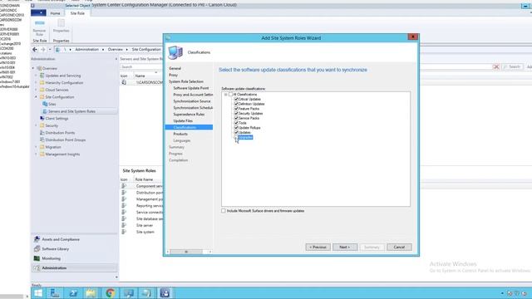
Task: Click the Name column header
Action: tap(140, 76)
